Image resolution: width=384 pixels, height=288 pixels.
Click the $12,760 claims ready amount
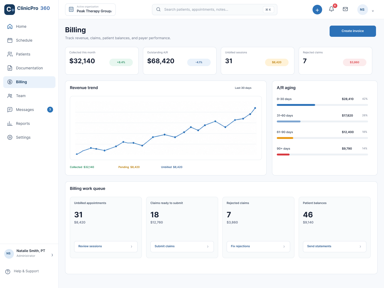point(157,222)
